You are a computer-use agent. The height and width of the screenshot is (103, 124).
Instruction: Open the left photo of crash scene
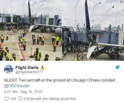[31, 30]
